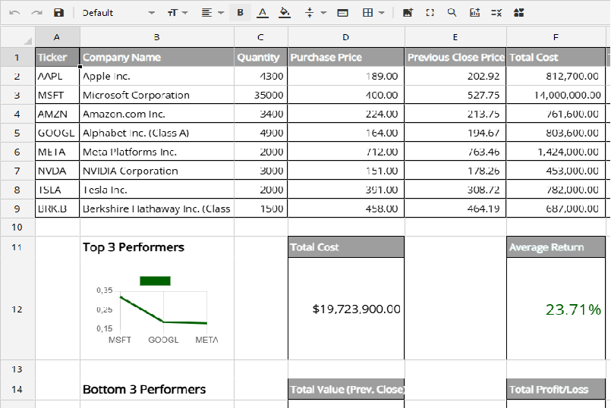The height and width of the screenshot is (408, 611).
Task: Click the Undo arrow icon
Action: pos(14,13)
